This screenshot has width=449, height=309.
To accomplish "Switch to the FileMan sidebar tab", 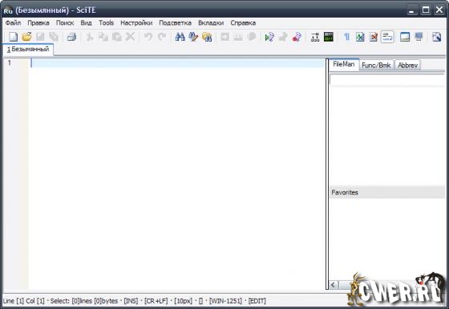I will click(344, 64).
